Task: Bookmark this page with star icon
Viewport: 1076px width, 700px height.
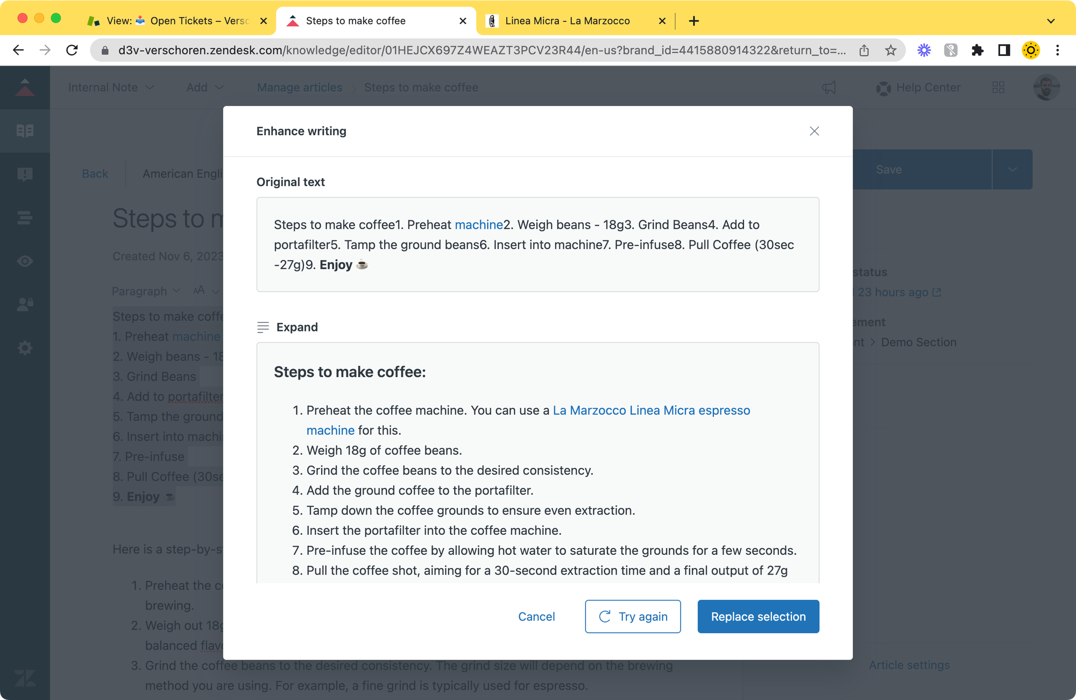Action: 891,50
